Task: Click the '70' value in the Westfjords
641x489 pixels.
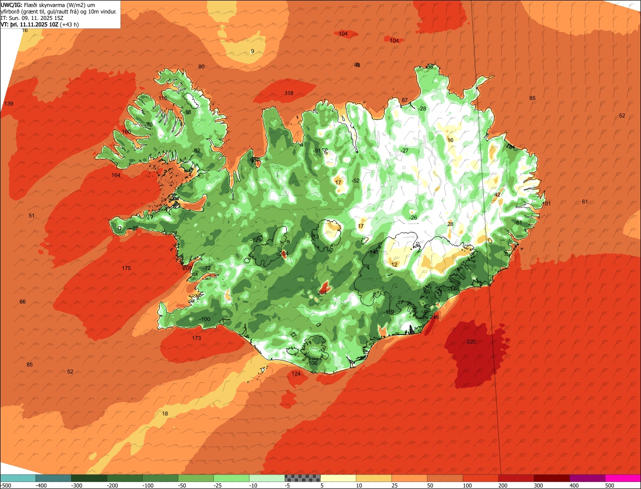Action: pos(149,124)
